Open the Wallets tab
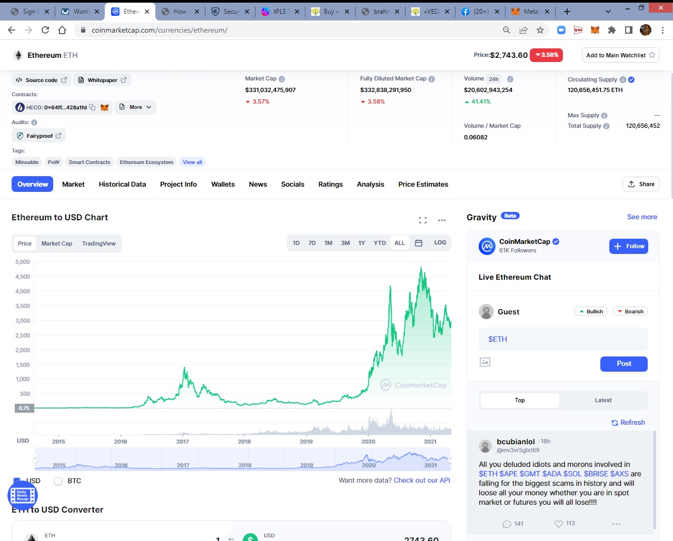673x541 pixels. pos(223,184)
